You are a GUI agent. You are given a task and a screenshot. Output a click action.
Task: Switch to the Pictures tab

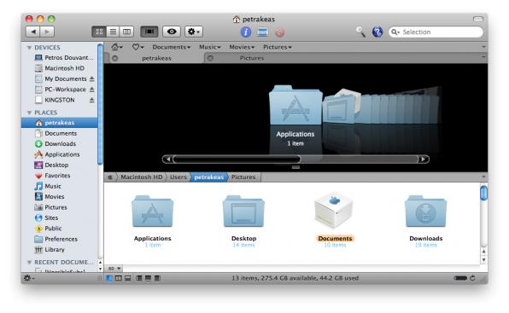pos(252,58)
